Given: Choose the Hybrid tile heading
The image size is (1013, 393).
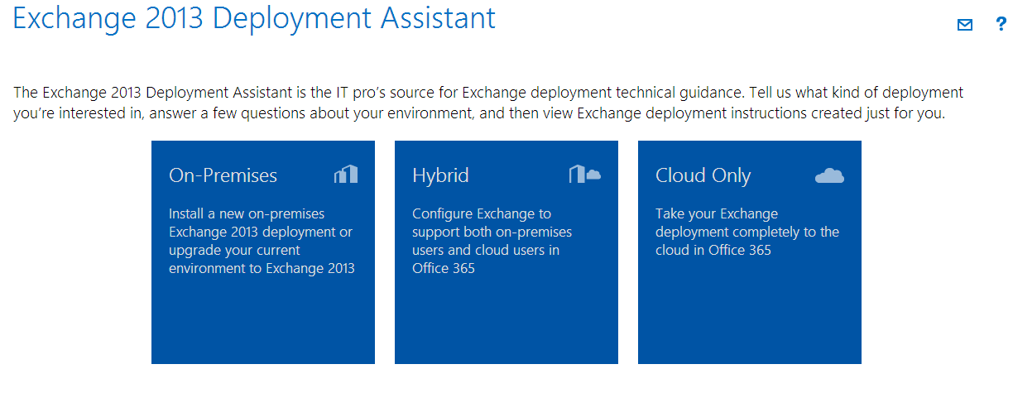Looking at the screenshot, I should point(440,175).
